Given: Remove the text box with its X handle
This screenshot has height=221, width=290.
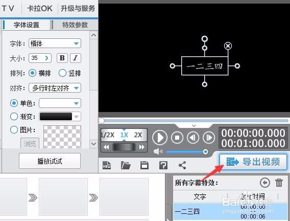Looking at the screenshot, I should click(228, 46).
